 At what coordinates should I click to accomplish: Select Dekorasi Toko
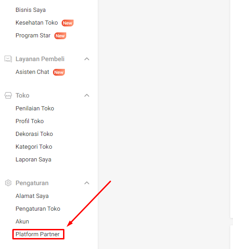coord(34,134)
